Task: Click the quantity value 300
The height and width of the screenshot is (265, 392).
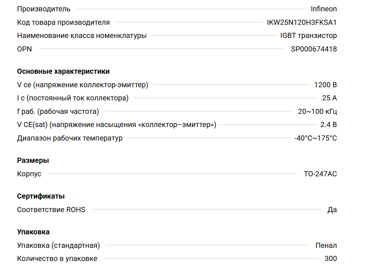Action: click(331, 259)
